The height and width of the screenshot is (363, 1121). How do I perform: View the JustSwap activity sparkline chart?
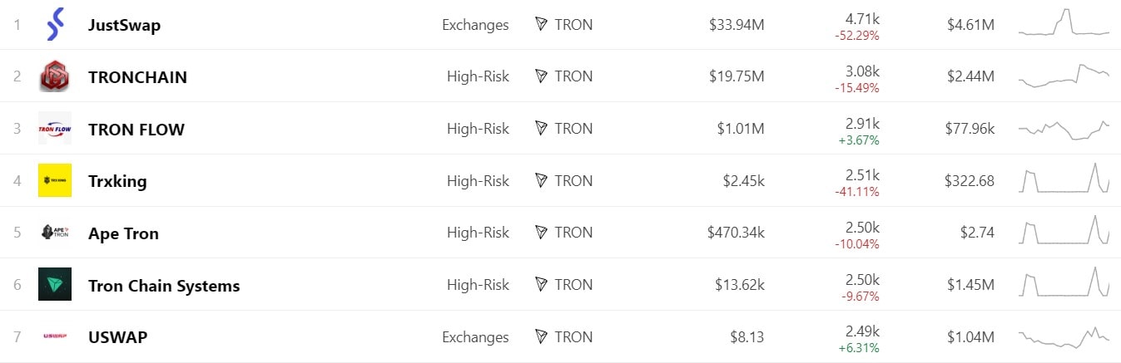1064,23
